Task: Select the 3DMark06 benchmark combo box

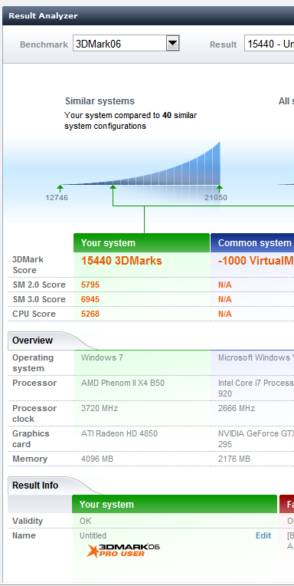Action: pyautogui.click(x=126, y=44)
